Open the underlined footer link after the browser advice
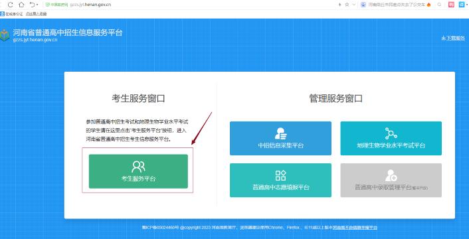469x239 pixels. point(355,228)
